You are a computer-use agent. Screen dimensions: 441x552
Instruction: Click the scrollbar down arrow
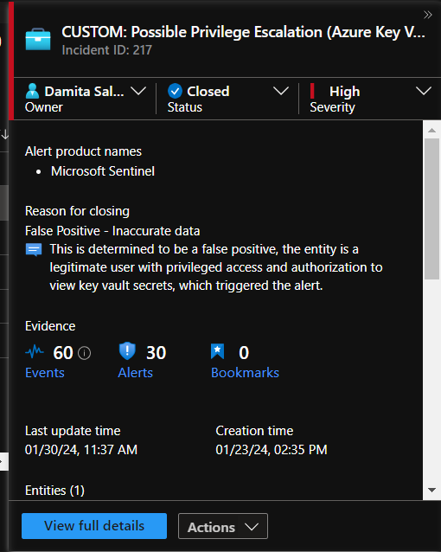(431, 490)
